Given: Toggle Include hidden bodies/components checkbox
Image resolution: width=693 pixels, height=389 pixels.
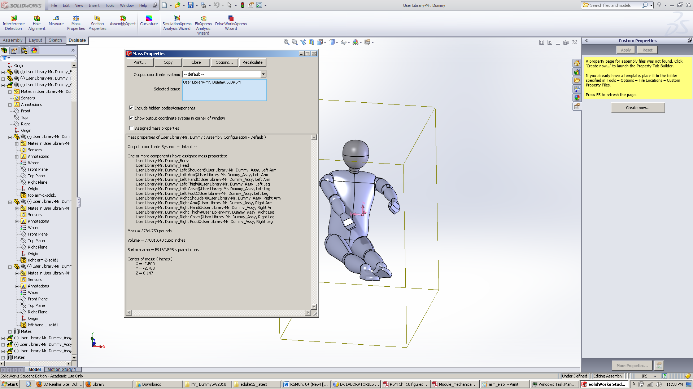Looking at the screenshot, I should click(x=131, y=108).
